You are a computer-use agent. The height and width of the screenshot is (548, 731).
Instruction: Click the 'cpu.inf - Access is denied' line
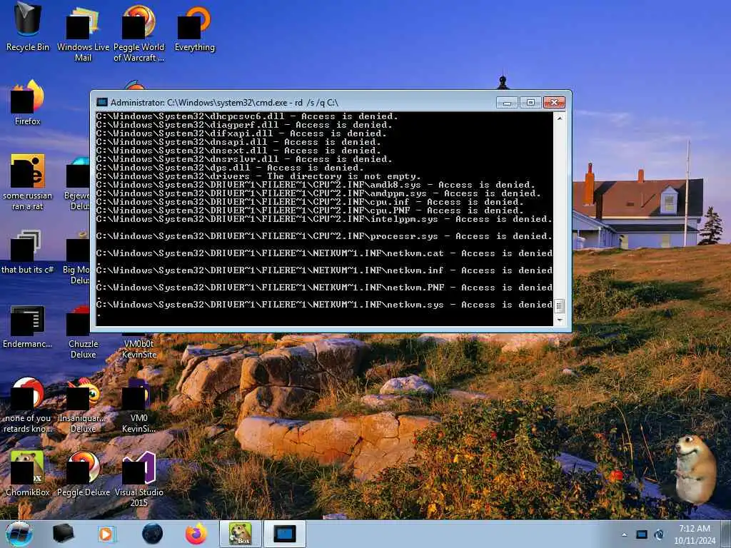point(310,202)
